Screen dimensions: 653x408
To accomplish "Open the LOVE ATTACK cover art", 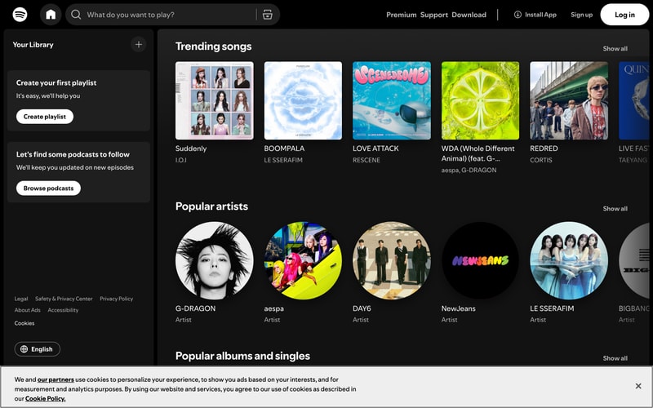I will (392, 100).
